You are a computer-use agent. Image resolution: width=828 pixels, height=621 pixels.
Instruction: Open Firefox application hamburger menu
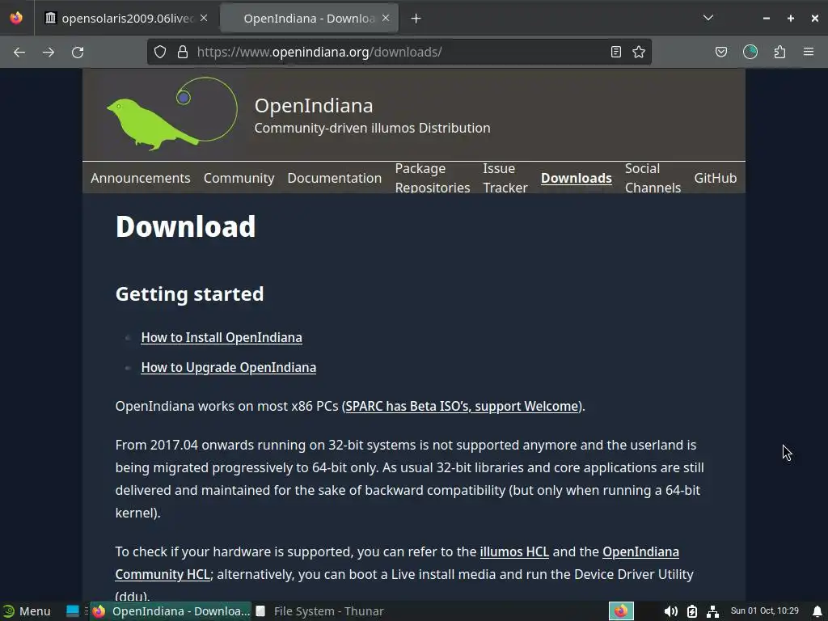(x=809, y=52)
